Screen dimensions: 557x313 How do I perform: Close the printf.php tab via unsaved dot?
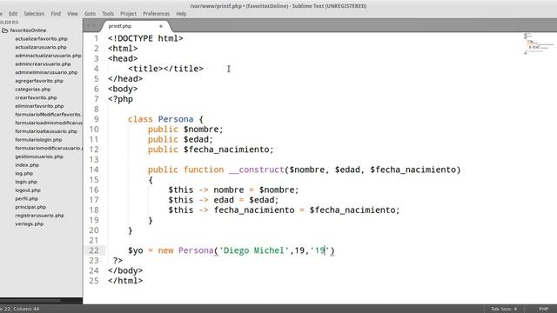(x=160, y=26)
